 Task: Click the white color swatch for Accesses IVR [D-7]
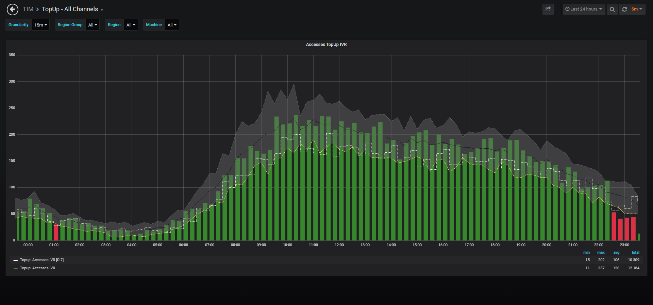[x=16, y=260]
